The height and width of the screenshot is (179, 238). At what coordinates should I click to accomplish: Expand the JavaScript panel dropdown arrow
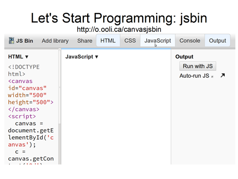97,57
